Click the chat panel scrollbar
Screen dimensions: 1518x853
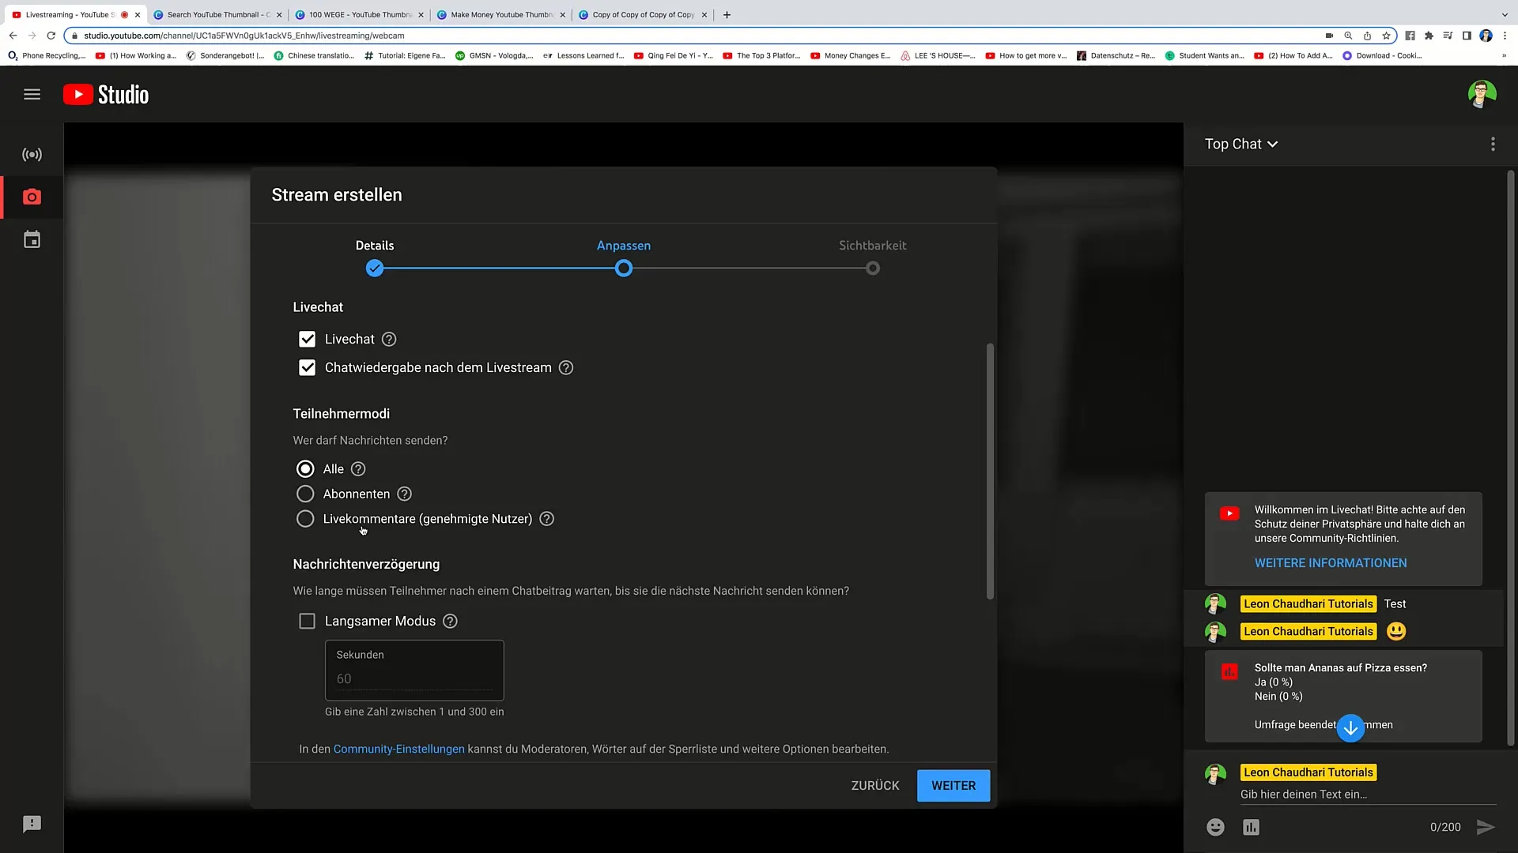[1510, 458]
